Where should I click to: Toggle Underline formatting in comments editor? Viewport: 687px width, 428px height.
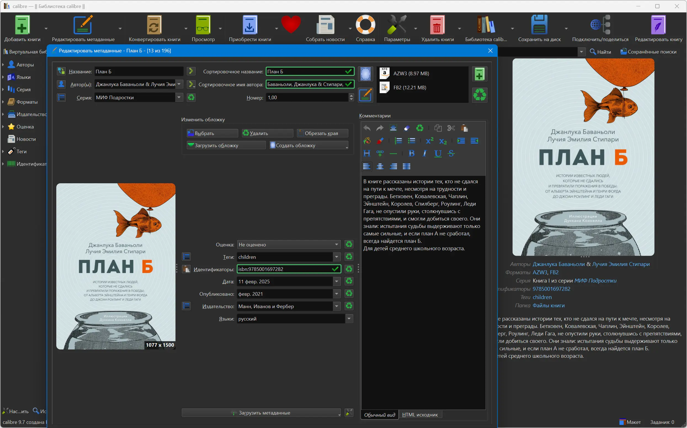[x=438, y=154]
